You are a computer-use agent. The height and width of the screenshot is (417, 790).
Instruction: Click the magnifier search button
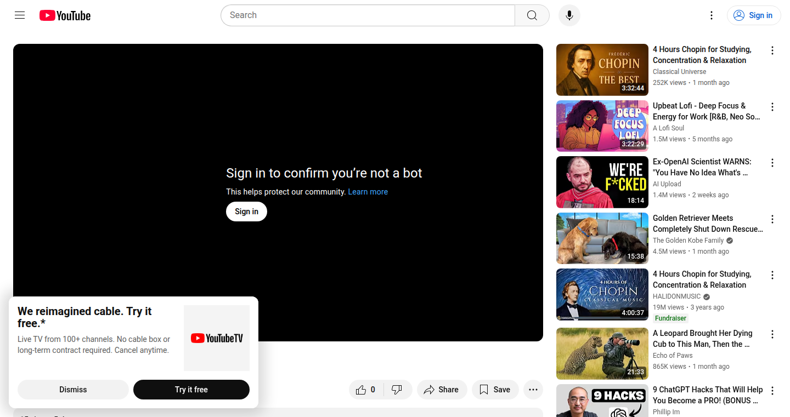click(x=532, y=15)
